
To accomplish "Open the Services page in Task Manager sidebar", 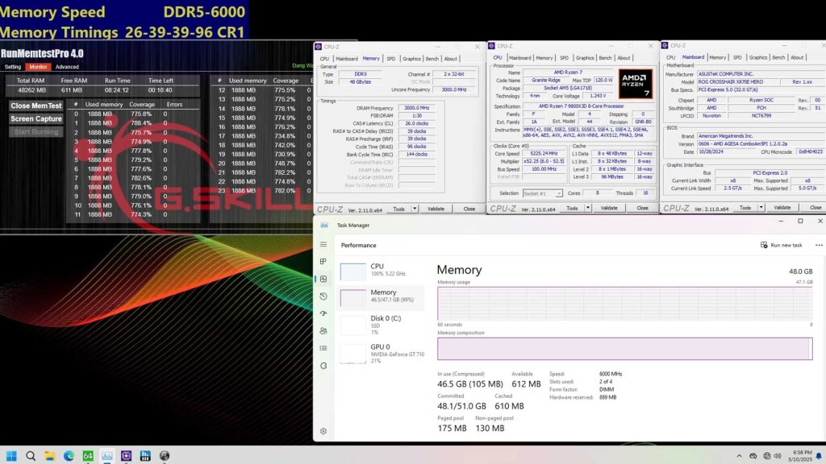I will click(x=323, y=366).
